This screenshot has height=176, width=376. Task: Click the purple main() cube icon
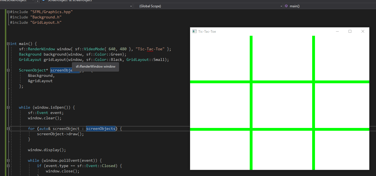point(286,6)
